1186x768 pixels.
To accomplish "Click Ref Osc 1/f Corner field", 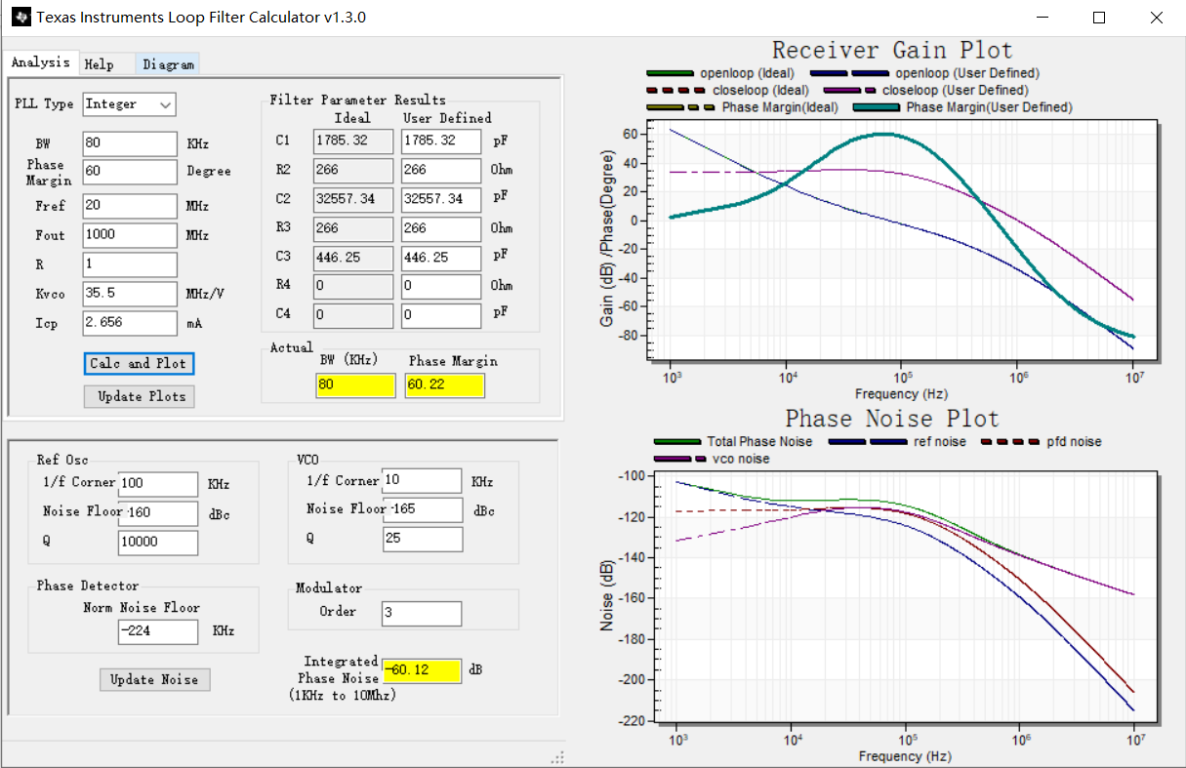I will tap(158, 484).
